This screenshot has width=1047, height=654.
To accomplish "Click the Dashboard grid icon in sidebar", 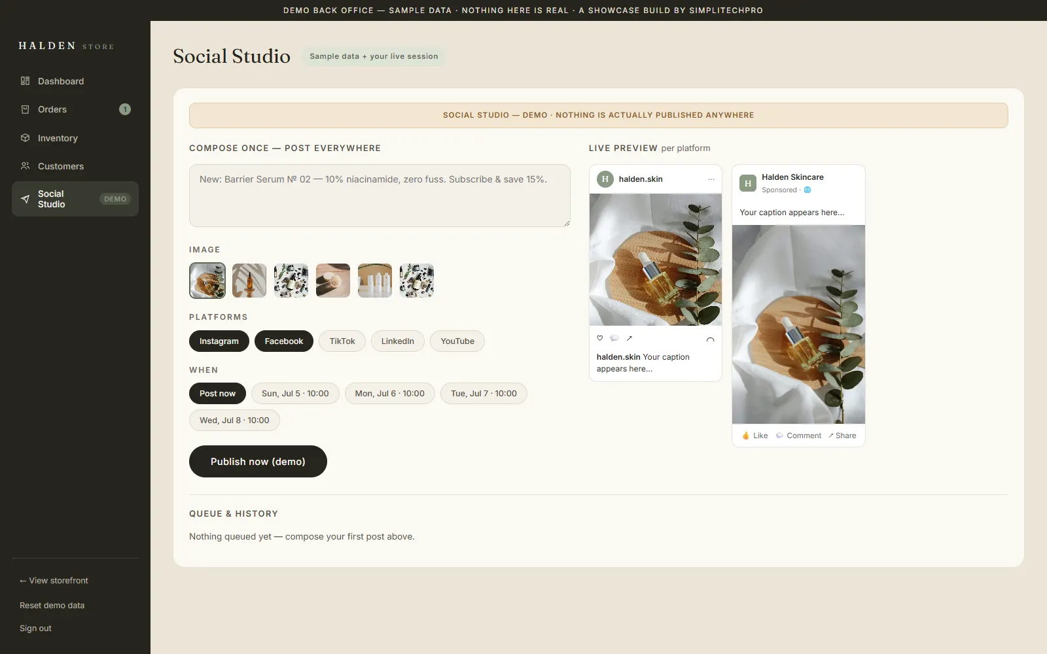I will click(25, 81).
